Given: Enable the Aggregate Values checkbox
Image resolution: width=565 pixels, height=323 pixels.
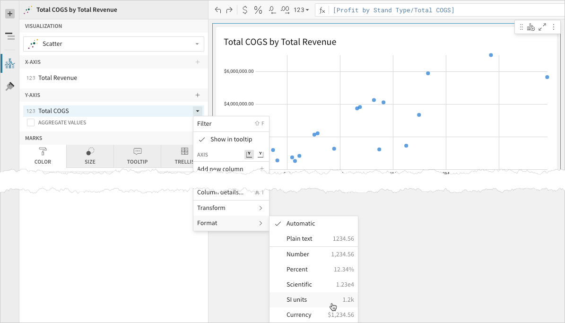Looking at the screenshot, I should [31, 123].
